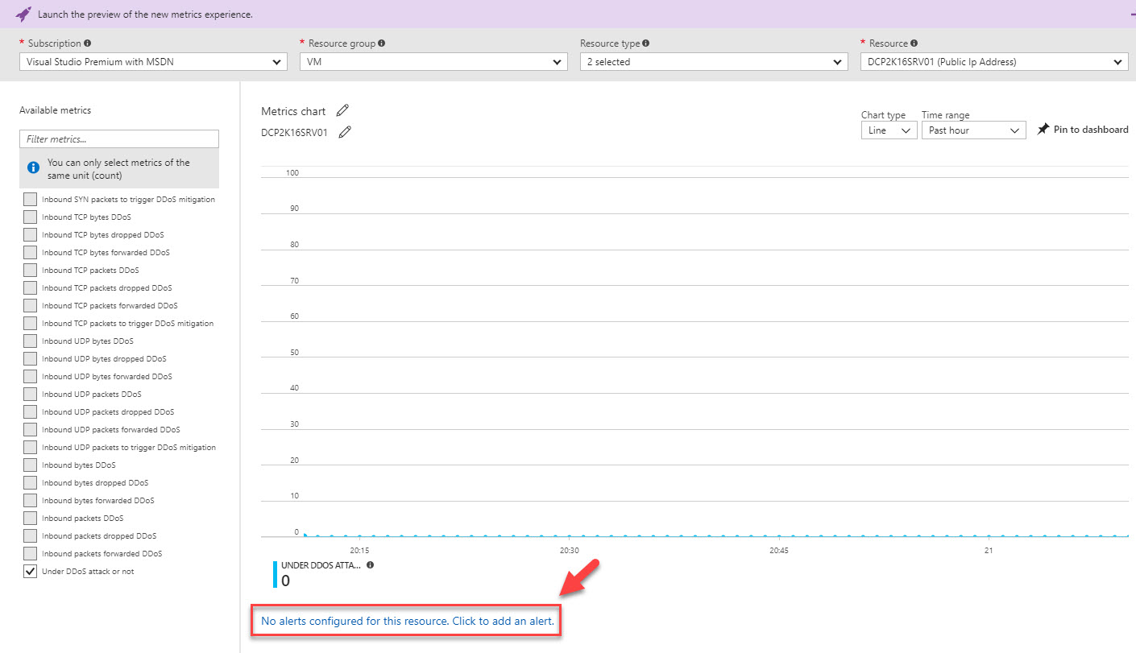Change the Time range Past hour dropdown
The width and height of the screenshot is (1136, 653).
(x=973, y=130)
